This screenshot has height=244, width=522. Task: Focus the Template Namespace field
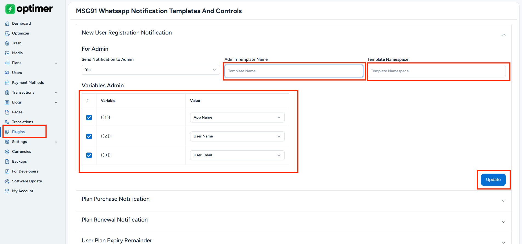coord(437,71)
